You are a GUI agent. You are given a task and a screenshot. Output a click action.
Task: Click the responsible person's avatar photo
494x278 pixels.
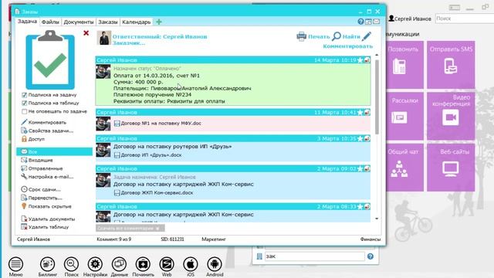point(103,38)
